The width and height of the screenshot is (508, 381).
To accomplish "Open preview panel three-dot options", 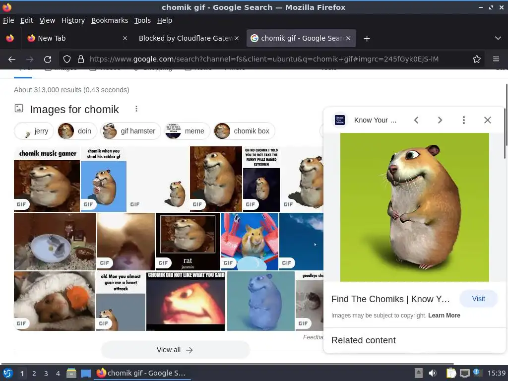I will coord(464,120).
